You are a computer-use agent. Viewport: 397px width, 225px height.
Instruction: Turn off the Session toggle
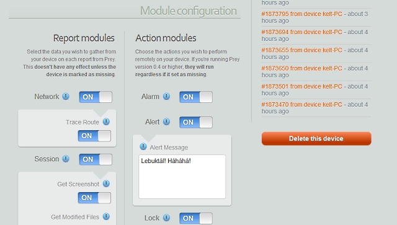(96, 159)
